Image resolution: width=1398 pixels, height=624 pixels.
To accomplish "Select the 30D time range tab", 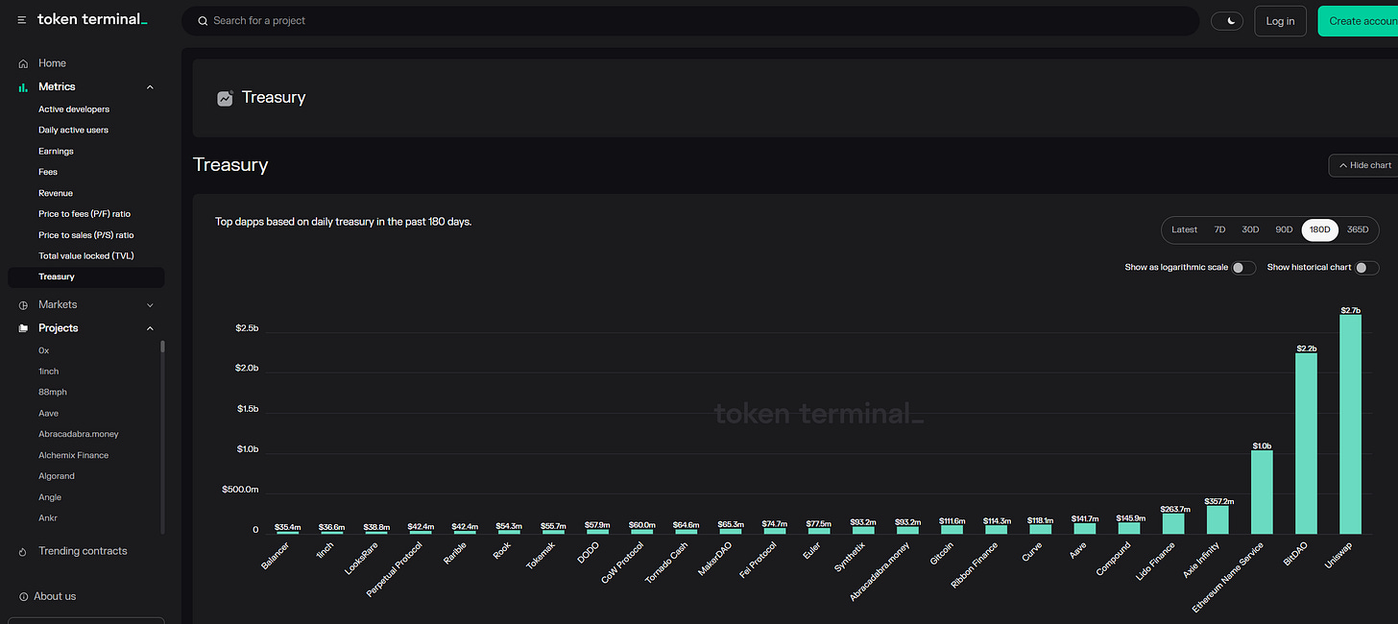I will (1250, 230).
